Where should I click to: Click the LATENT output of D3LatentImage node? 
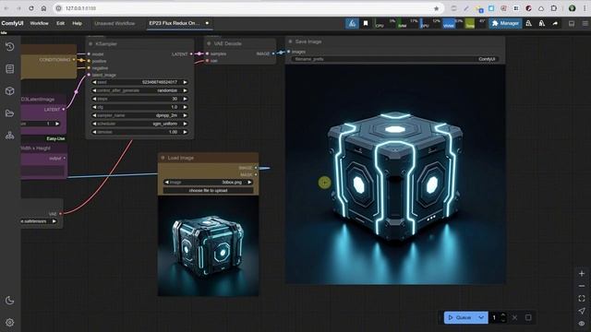(x=64, y=110)
